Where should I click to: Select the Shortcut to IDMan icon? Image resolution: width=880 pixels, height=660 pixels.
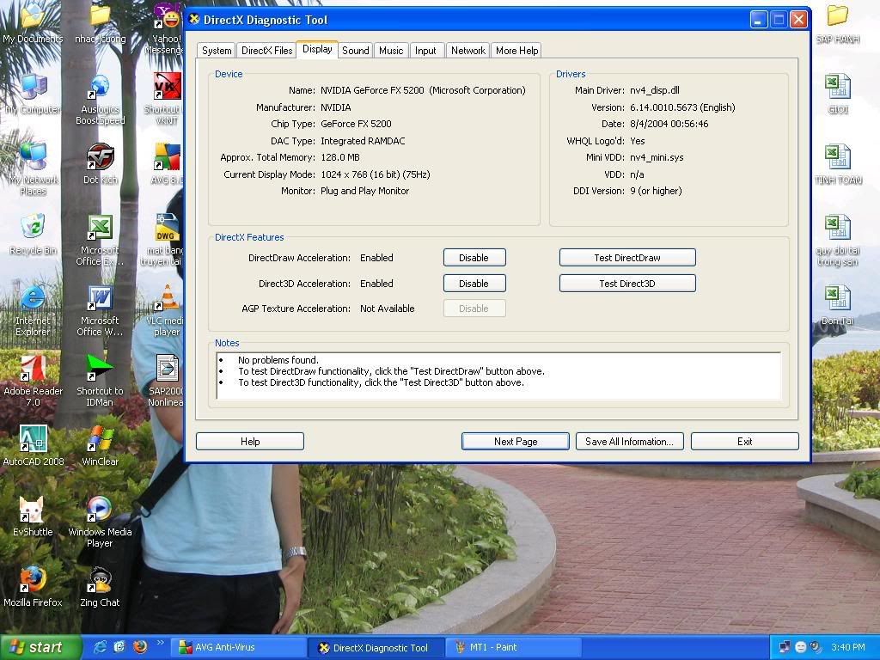[x=100, y=382]
